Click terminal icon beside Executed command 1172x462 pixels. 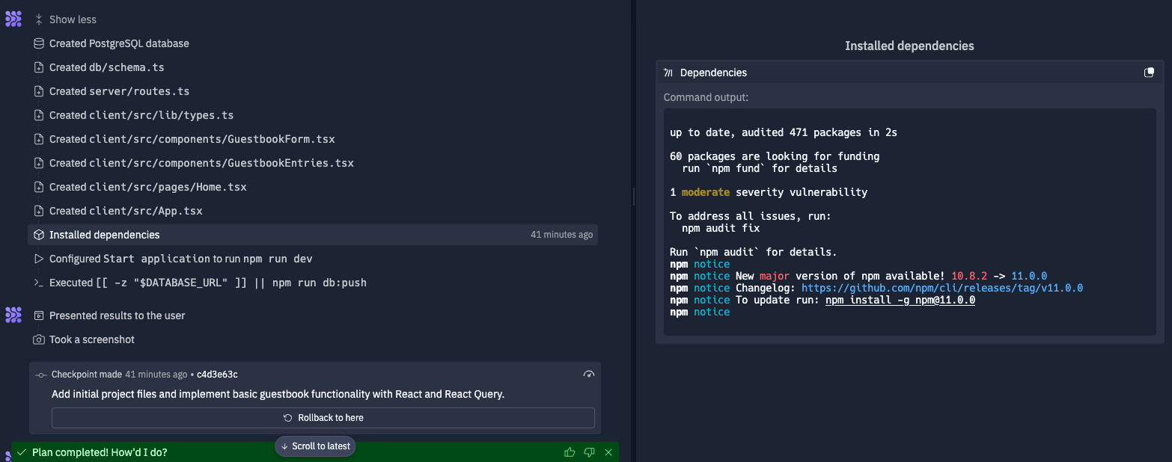point(39,283)
